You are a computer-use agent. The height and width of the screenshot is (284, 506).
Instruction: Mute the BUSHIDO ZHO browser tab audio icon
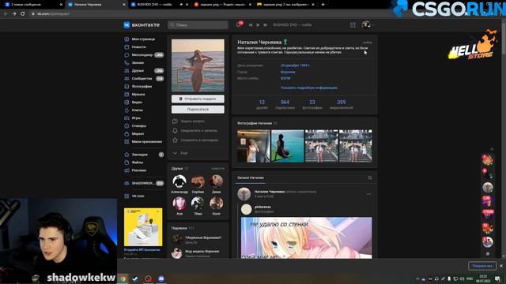pyautogui.click(x=181, y=5)
